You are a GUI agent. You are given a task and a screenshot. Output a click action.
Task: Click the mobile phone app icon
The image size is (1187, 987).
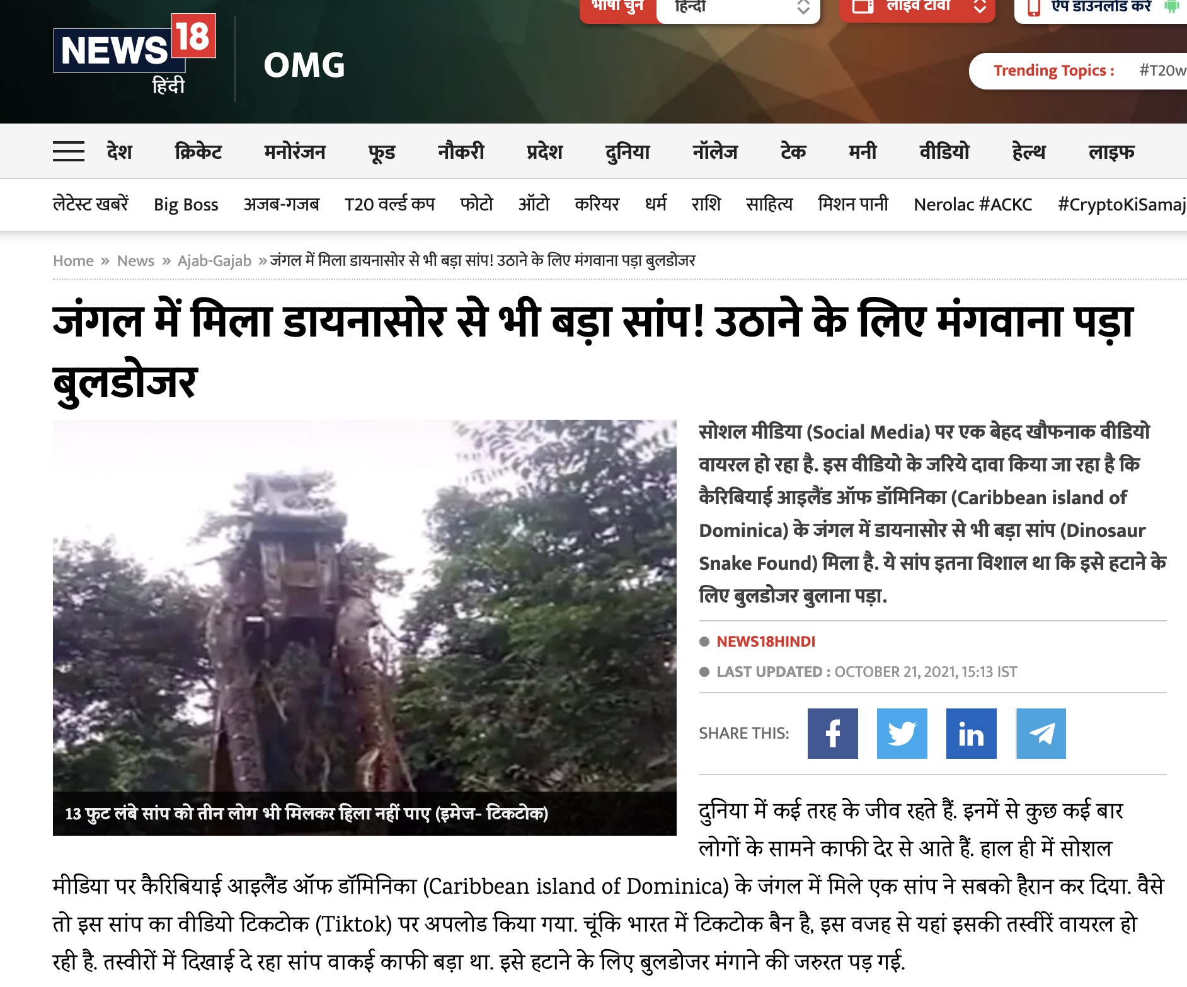[1034, 7]
